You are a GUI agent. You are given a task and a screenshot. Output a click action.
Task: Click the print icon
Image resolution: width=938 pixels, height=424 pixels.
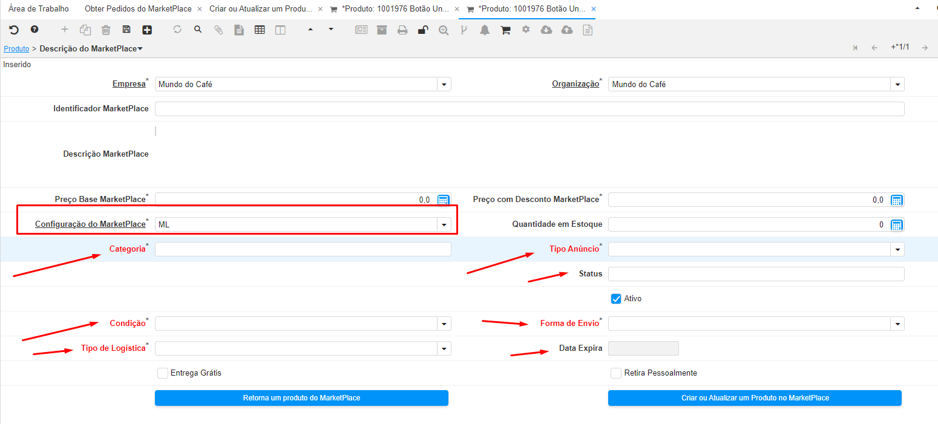(402, 30)
